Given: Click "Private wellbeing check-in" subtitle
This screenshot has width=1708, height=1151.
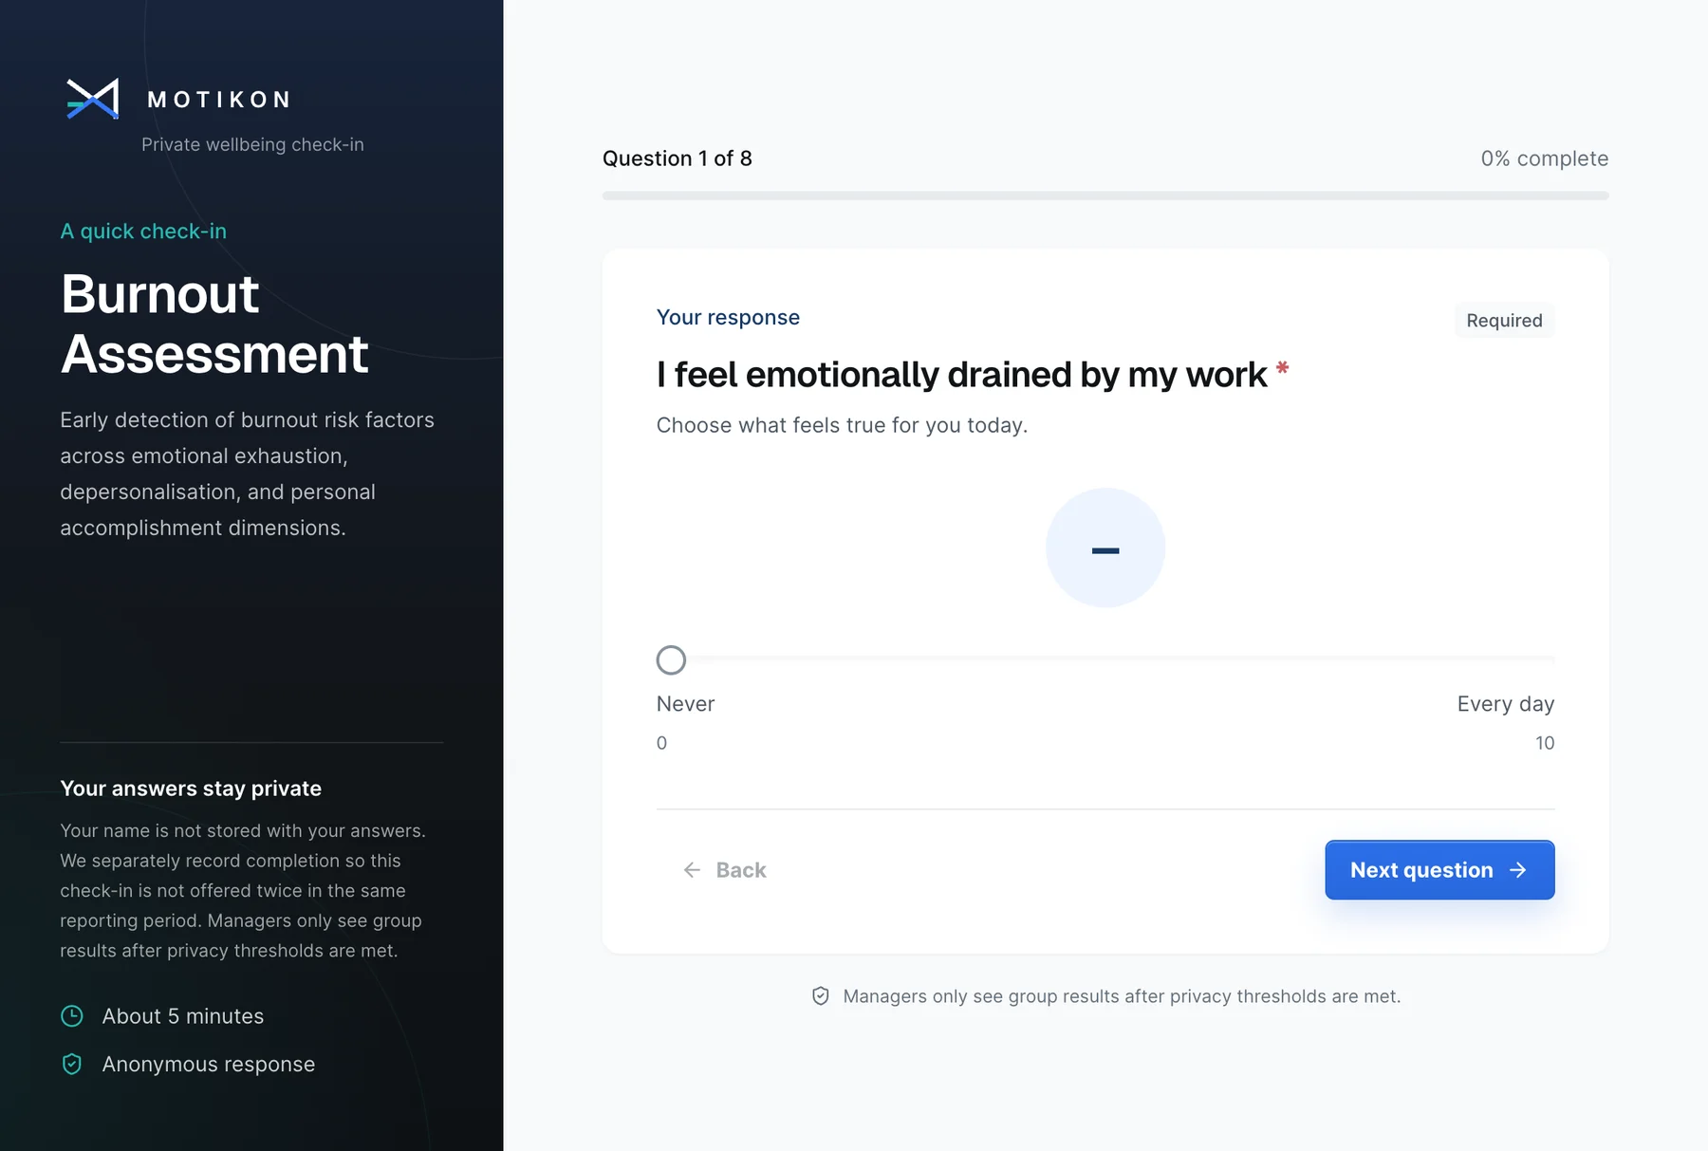Looking at the screenshot, I should (252, 144).
